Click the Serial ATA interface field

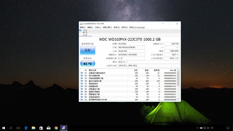[x=131, y=51]
